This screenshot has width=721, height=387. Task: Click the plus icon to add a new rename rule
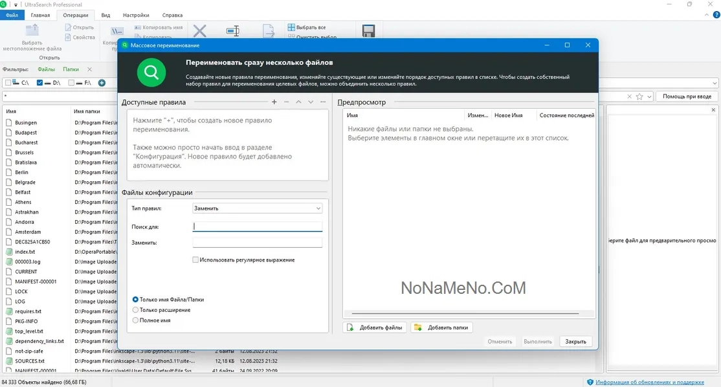pyautogui.click(x=274, y=102)
